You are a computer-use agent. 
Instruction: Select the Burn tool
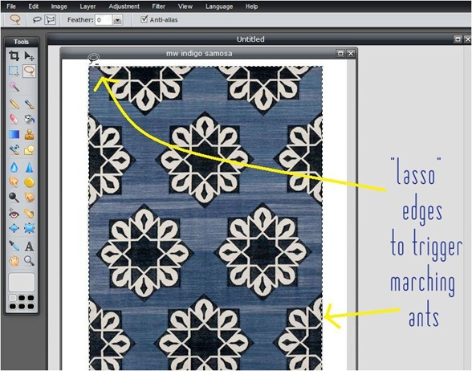[x=29, y=198]
